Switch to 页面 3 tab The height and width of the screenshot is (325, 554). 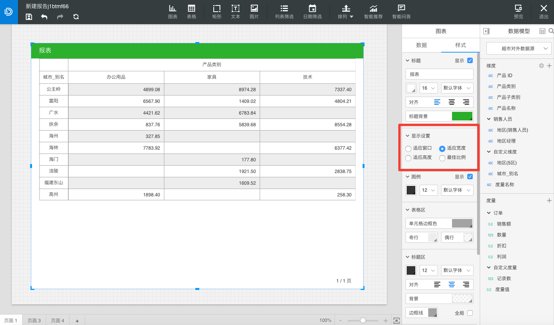click(x=34, y=320)
